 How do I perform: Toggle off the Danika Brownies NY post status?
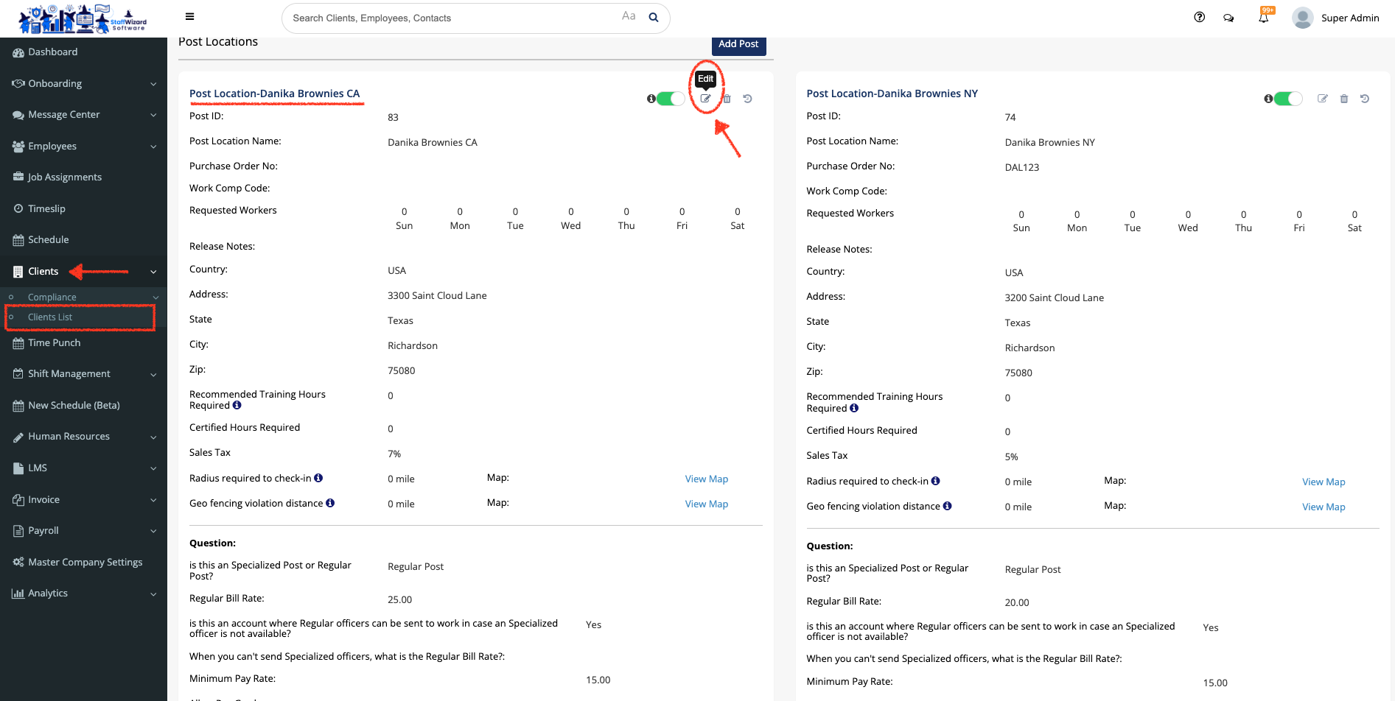click(1287, 99)
